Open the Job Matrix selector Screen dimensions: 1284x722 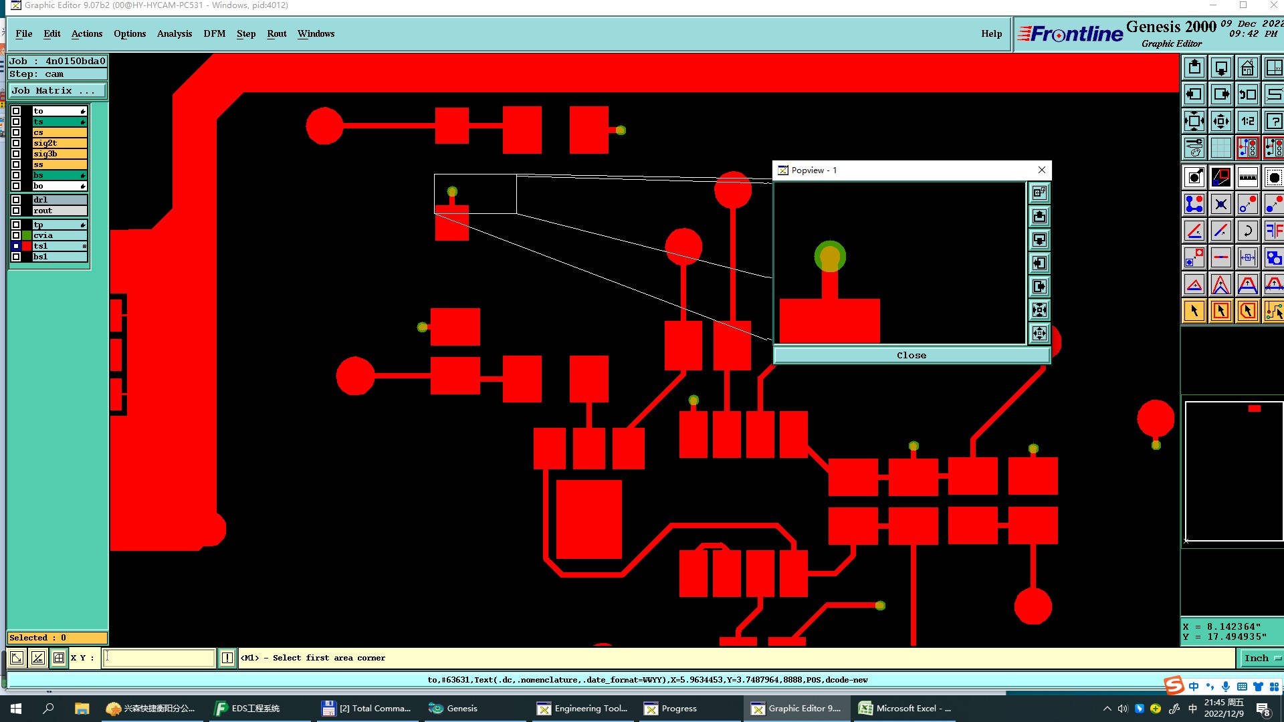click(x=58, y=91)
